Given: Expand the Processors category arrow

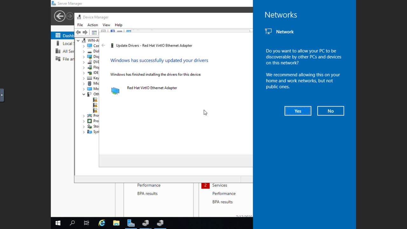Looking at the screenshot, I should point(84,121).
